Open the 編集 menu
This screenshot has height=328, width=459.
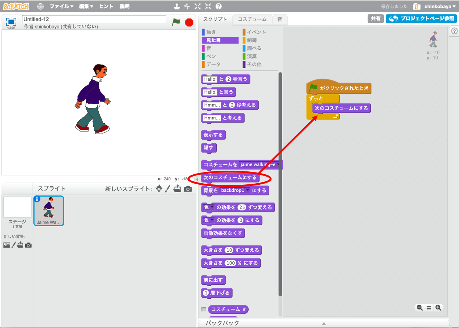pyautogui.click(x=86, y=6)
